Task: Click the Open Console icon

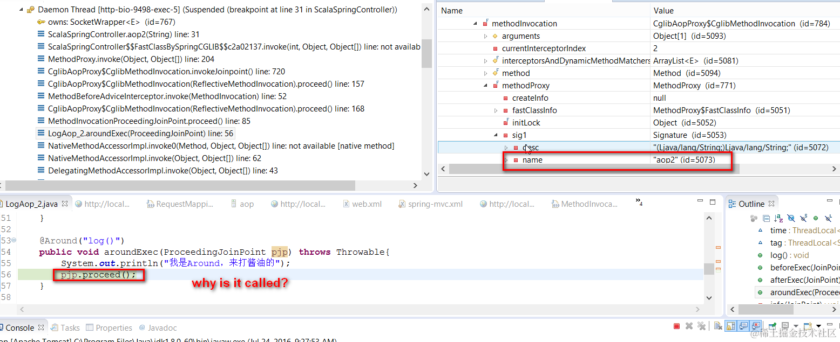Action: pos(808,326)
